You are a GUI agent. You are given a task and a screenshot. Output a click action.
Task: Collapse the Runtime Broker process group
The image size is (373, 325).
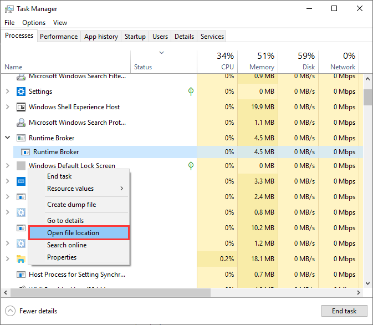tap(8, 138)
